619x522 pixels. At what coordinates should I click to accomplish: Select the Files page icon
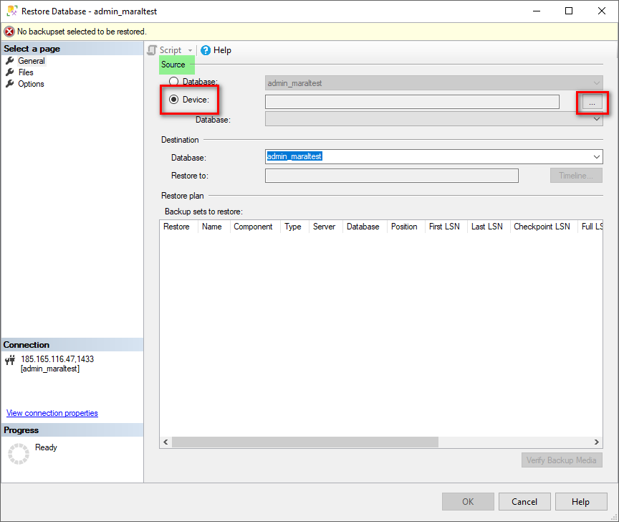[11, 72]
